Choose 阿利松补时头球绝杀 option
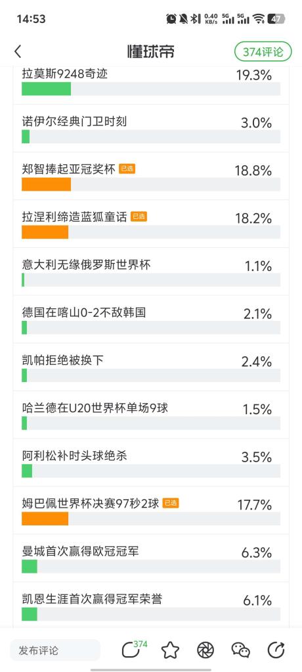The width and height of the screenshot is (302, 672). point(151,462)
